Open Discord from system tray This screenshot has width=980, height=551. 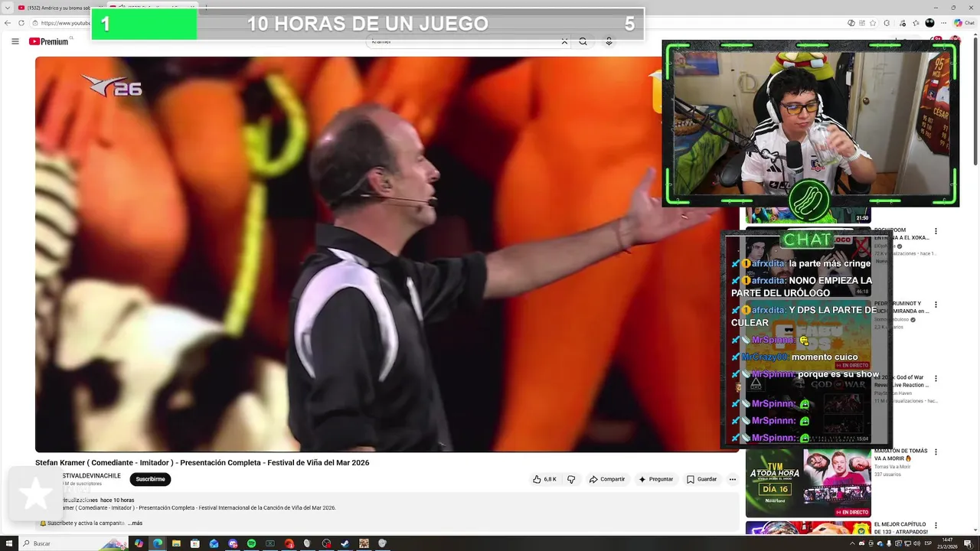(x=862, y=543)
